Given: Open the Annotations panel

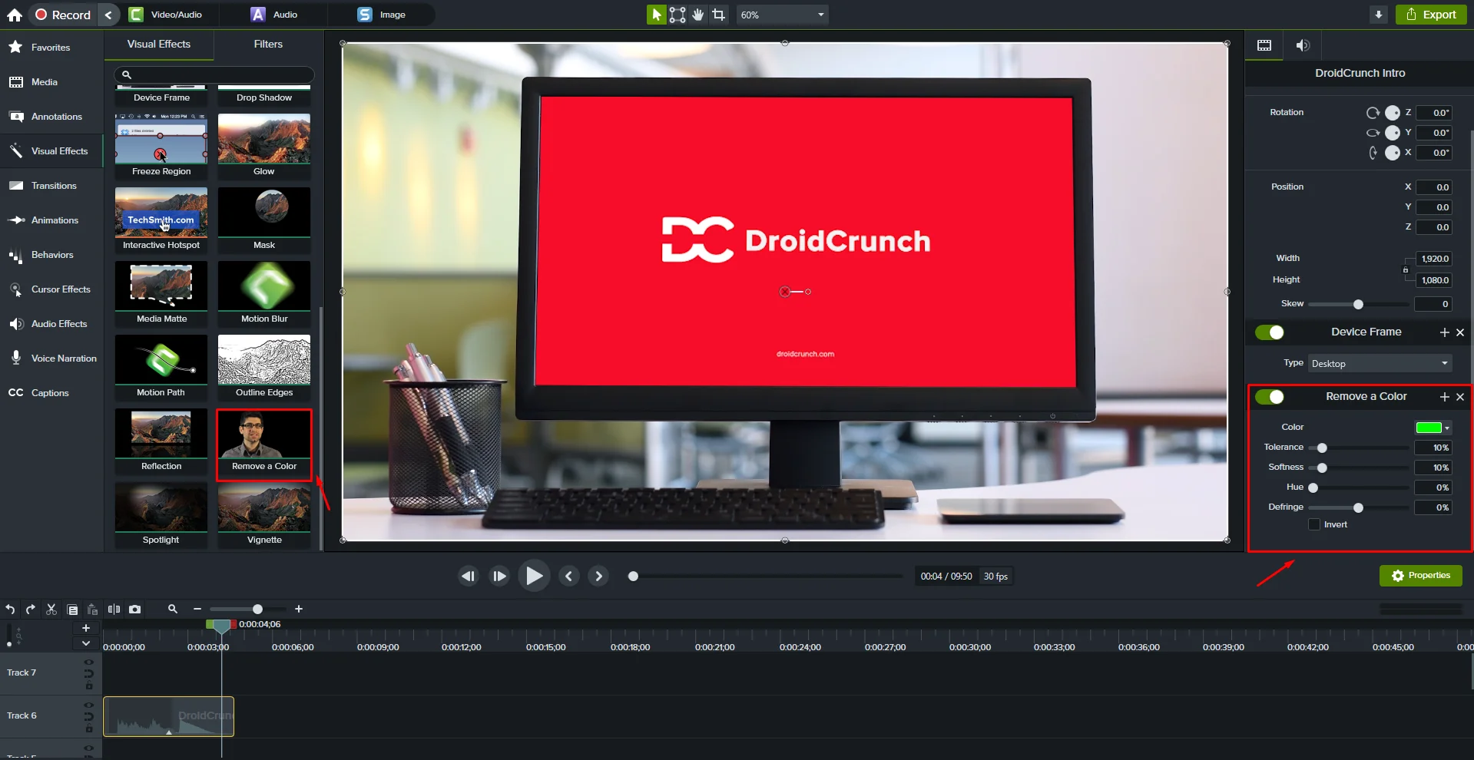Looking at the screenshot, I should point(51,117).
